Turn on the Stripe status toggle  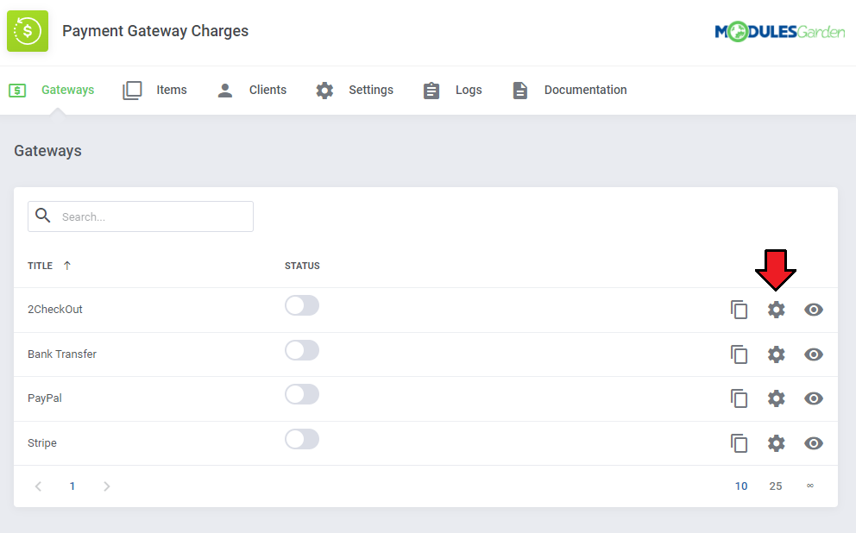click(302, 439)
